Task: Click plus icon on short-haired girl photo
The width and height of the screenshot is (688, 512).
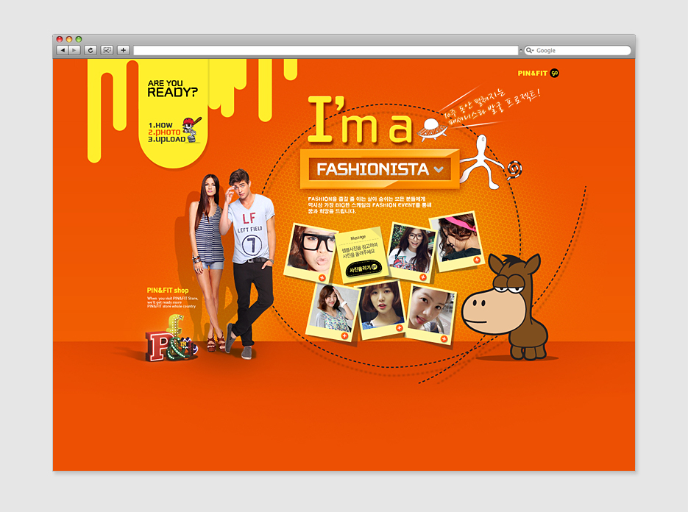Action: 400,328
